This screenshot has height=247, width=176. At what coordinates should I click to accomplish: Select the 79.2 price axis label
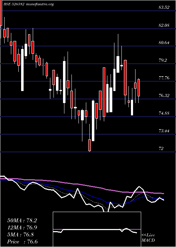coord(163,60)
